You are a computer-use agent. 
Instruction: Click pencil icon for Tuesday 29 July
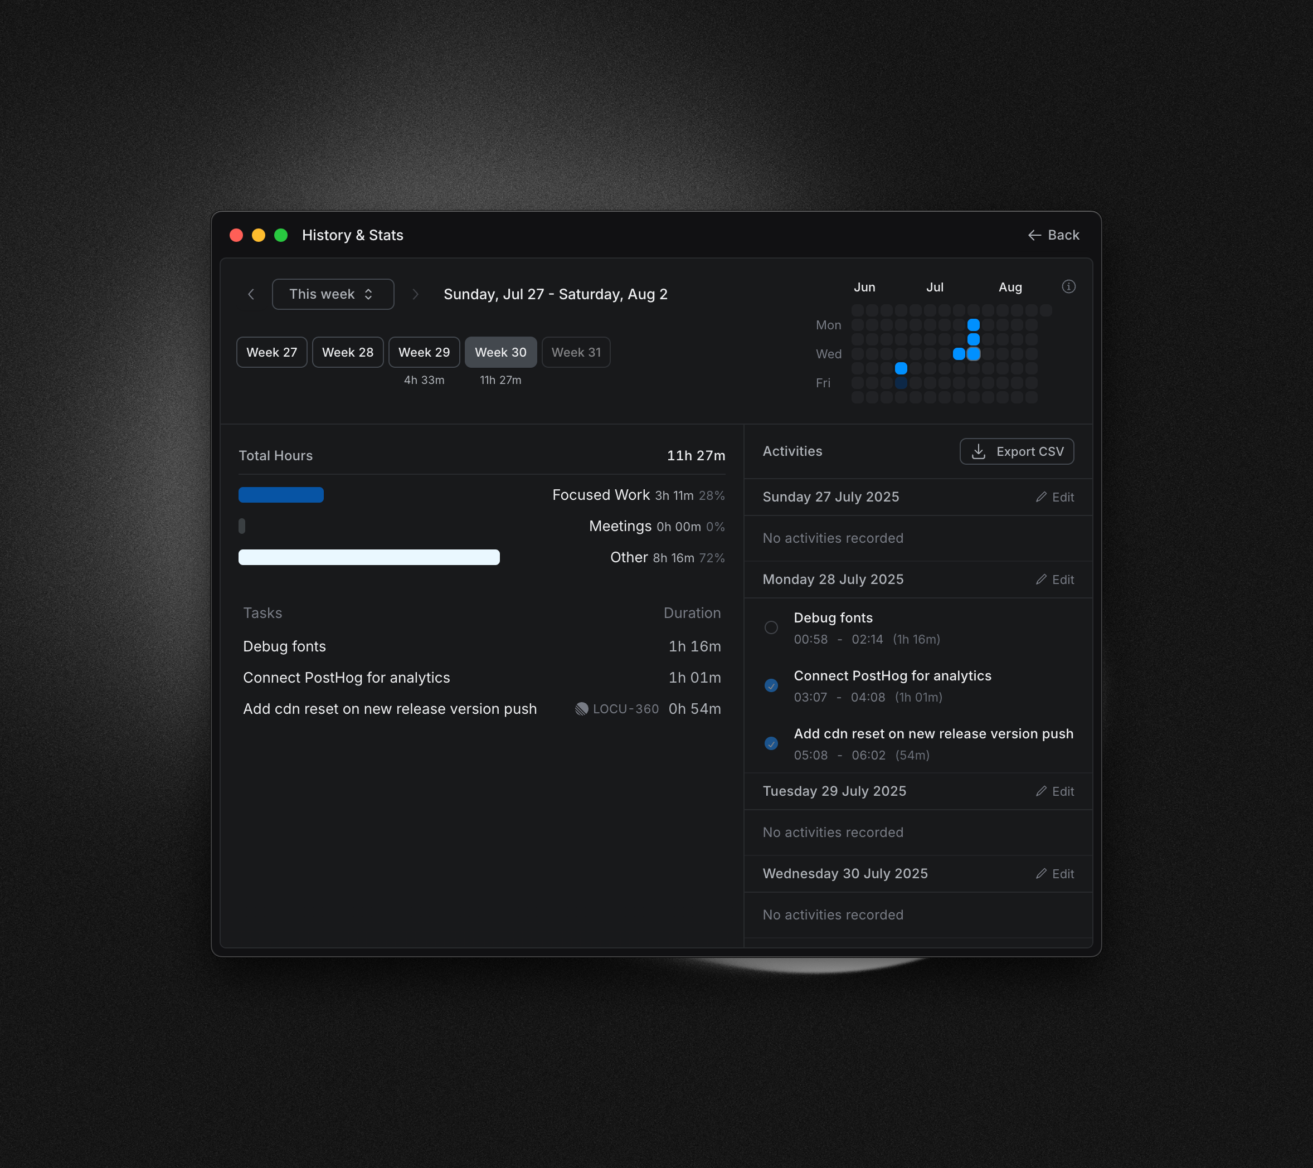[x=1041, y=791]
